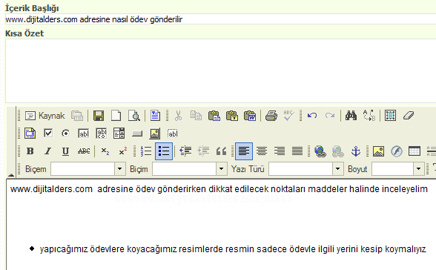Click the Print icon
This screenshot has height=270, width=436.
coord(271,116)
